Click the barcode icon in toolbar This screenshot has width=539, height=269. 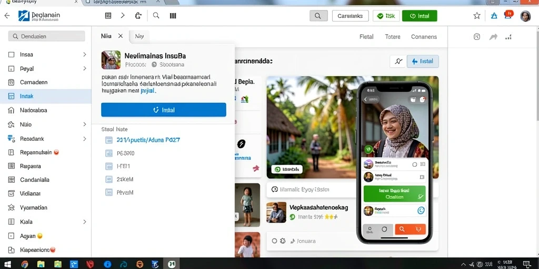click(x=173, y=15)
